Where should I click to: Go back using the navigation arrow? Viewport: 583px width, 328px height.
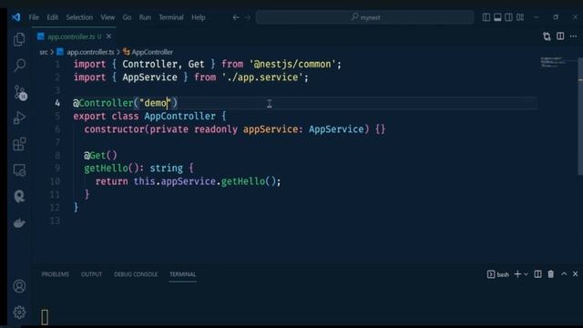(x=236, y=17)
